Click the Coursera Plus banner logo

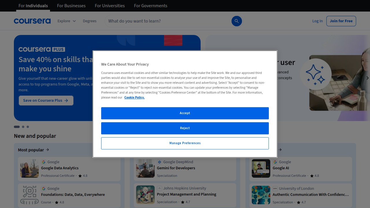[42, 49]
